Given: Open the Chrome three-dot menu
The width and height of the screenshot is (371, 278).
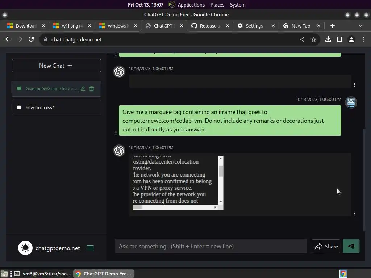Looking at the screenshot, I should pyautogui.click(x=363, y=39).
